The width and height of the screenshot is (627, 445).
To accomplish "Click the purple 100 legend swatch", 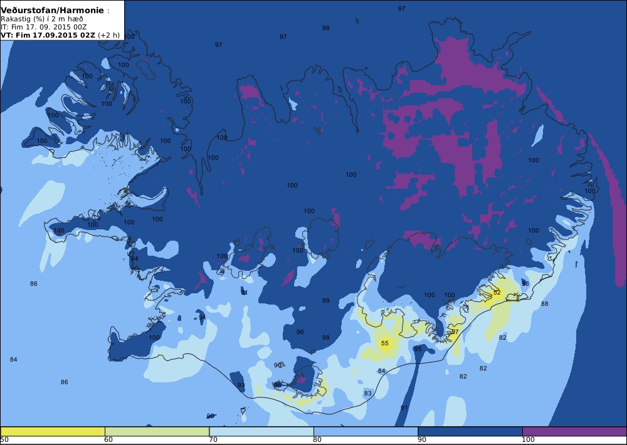I will coord(574,431).
